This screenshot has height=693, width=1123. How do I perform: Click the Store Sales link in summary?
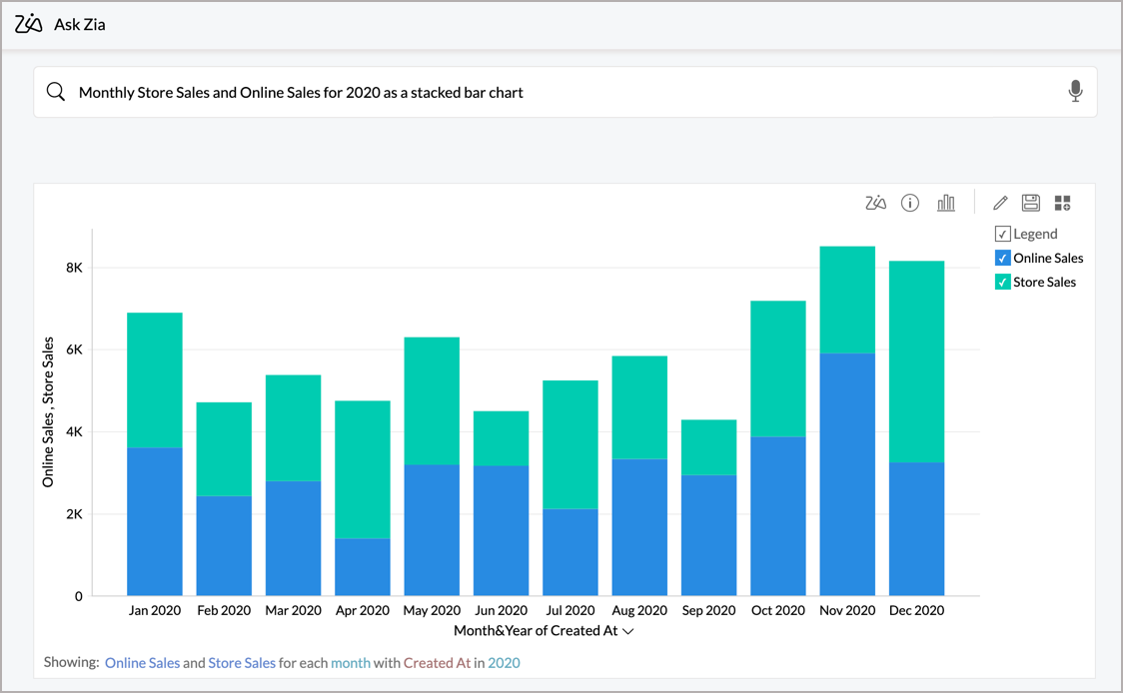click(x=241, y=662)
